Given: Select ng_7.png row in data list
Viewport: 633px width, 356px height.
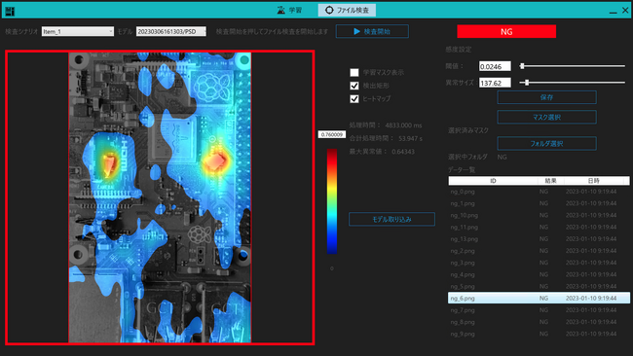Looking at the screenshot, I should coord(539,310).
